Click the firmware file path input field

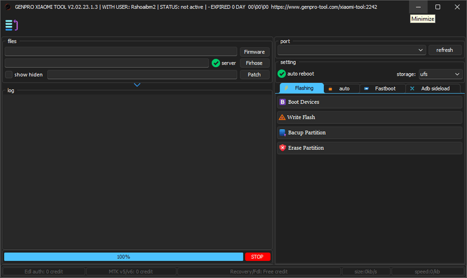click(121, 51)
